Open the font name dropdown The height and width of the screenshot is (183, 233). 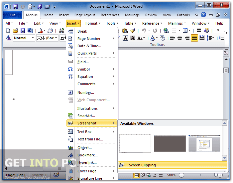56,38
